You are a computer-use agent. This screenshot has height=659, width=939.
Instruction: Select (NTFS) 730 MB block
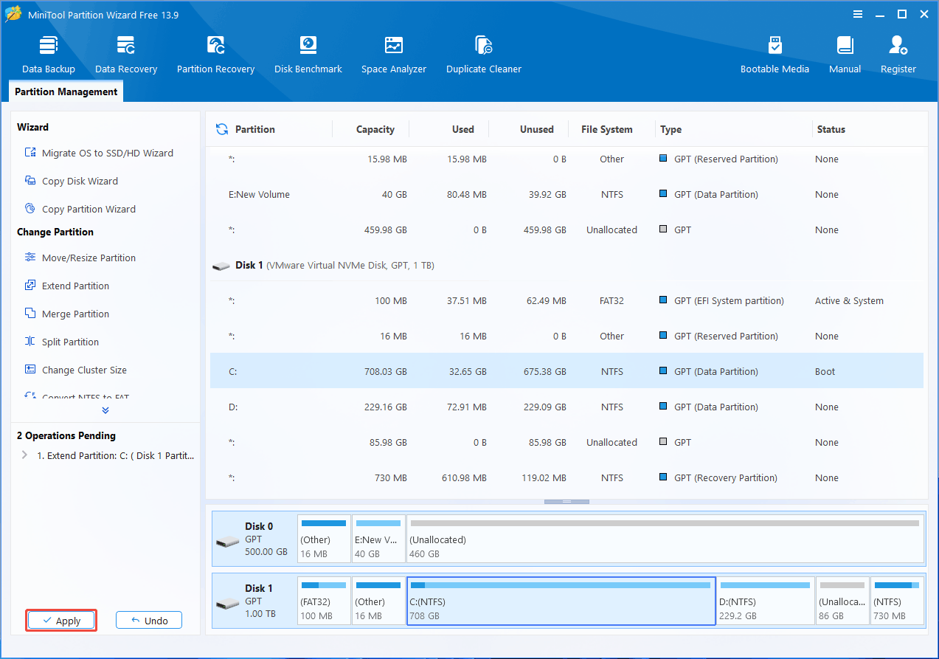click(x=896, y=601)
